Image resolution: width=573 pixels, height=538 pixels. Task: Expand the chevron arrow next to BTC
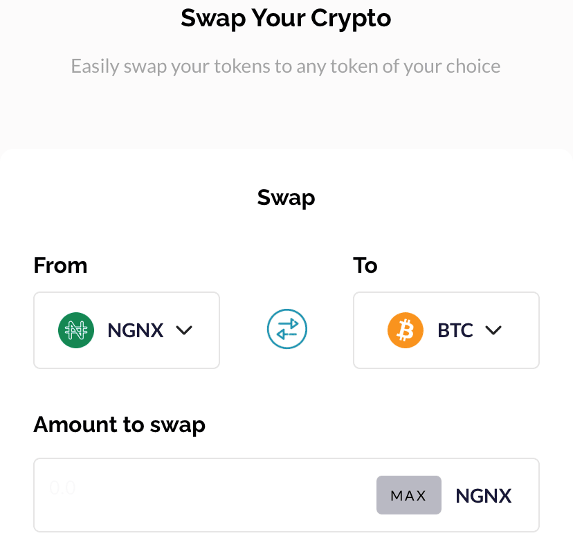click(x=493, y=331)
